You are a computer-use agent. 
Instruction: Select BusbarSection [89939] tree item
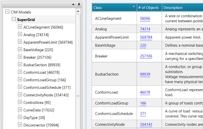point(42,65)
